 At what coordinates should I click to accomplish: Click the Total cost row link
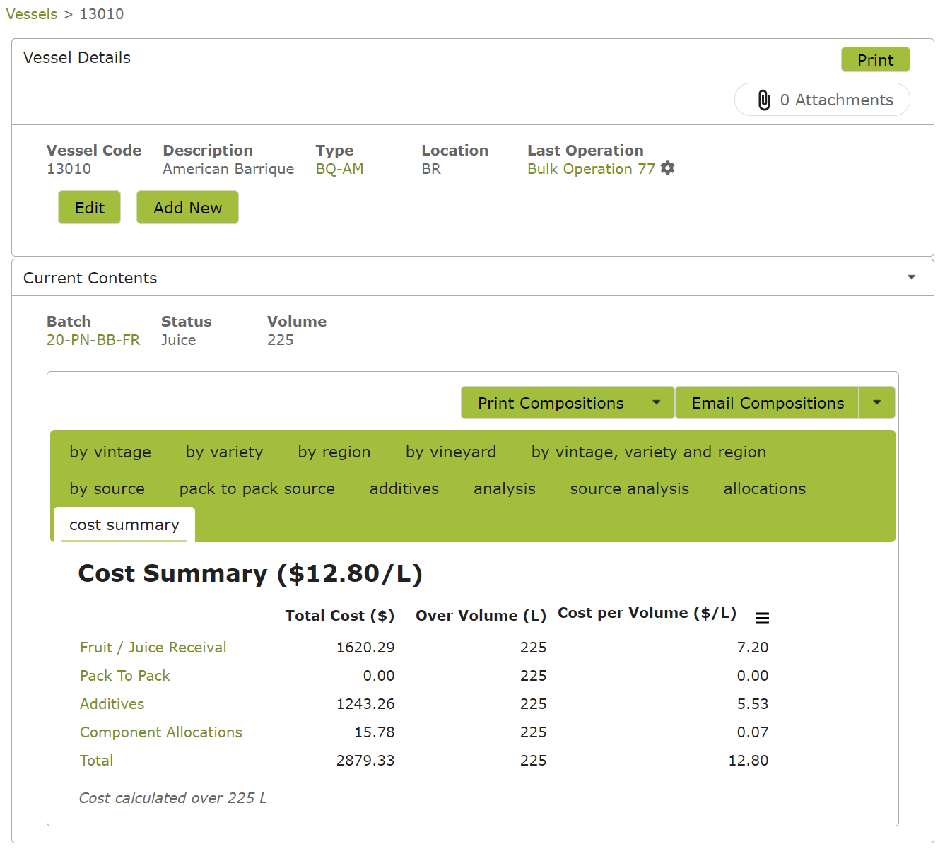[96, 761]
